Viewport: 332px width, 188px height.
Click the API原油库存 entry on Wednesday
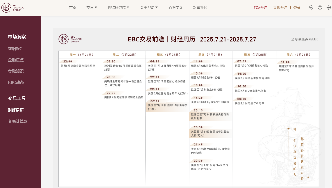pos(167,68)
